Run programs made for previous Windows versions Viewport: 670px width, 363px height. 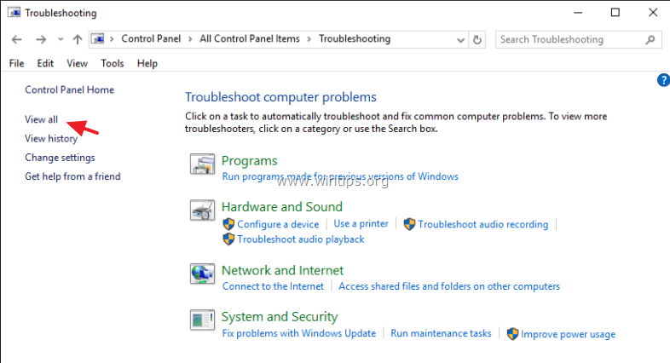click(340, 176)
